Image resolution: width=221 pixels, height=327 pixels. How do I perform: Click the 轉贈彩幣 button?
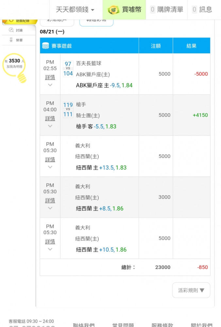96,22
